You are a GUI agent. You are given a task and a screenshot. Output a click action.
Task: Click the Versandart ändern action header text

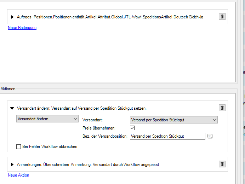click(81, 108)
